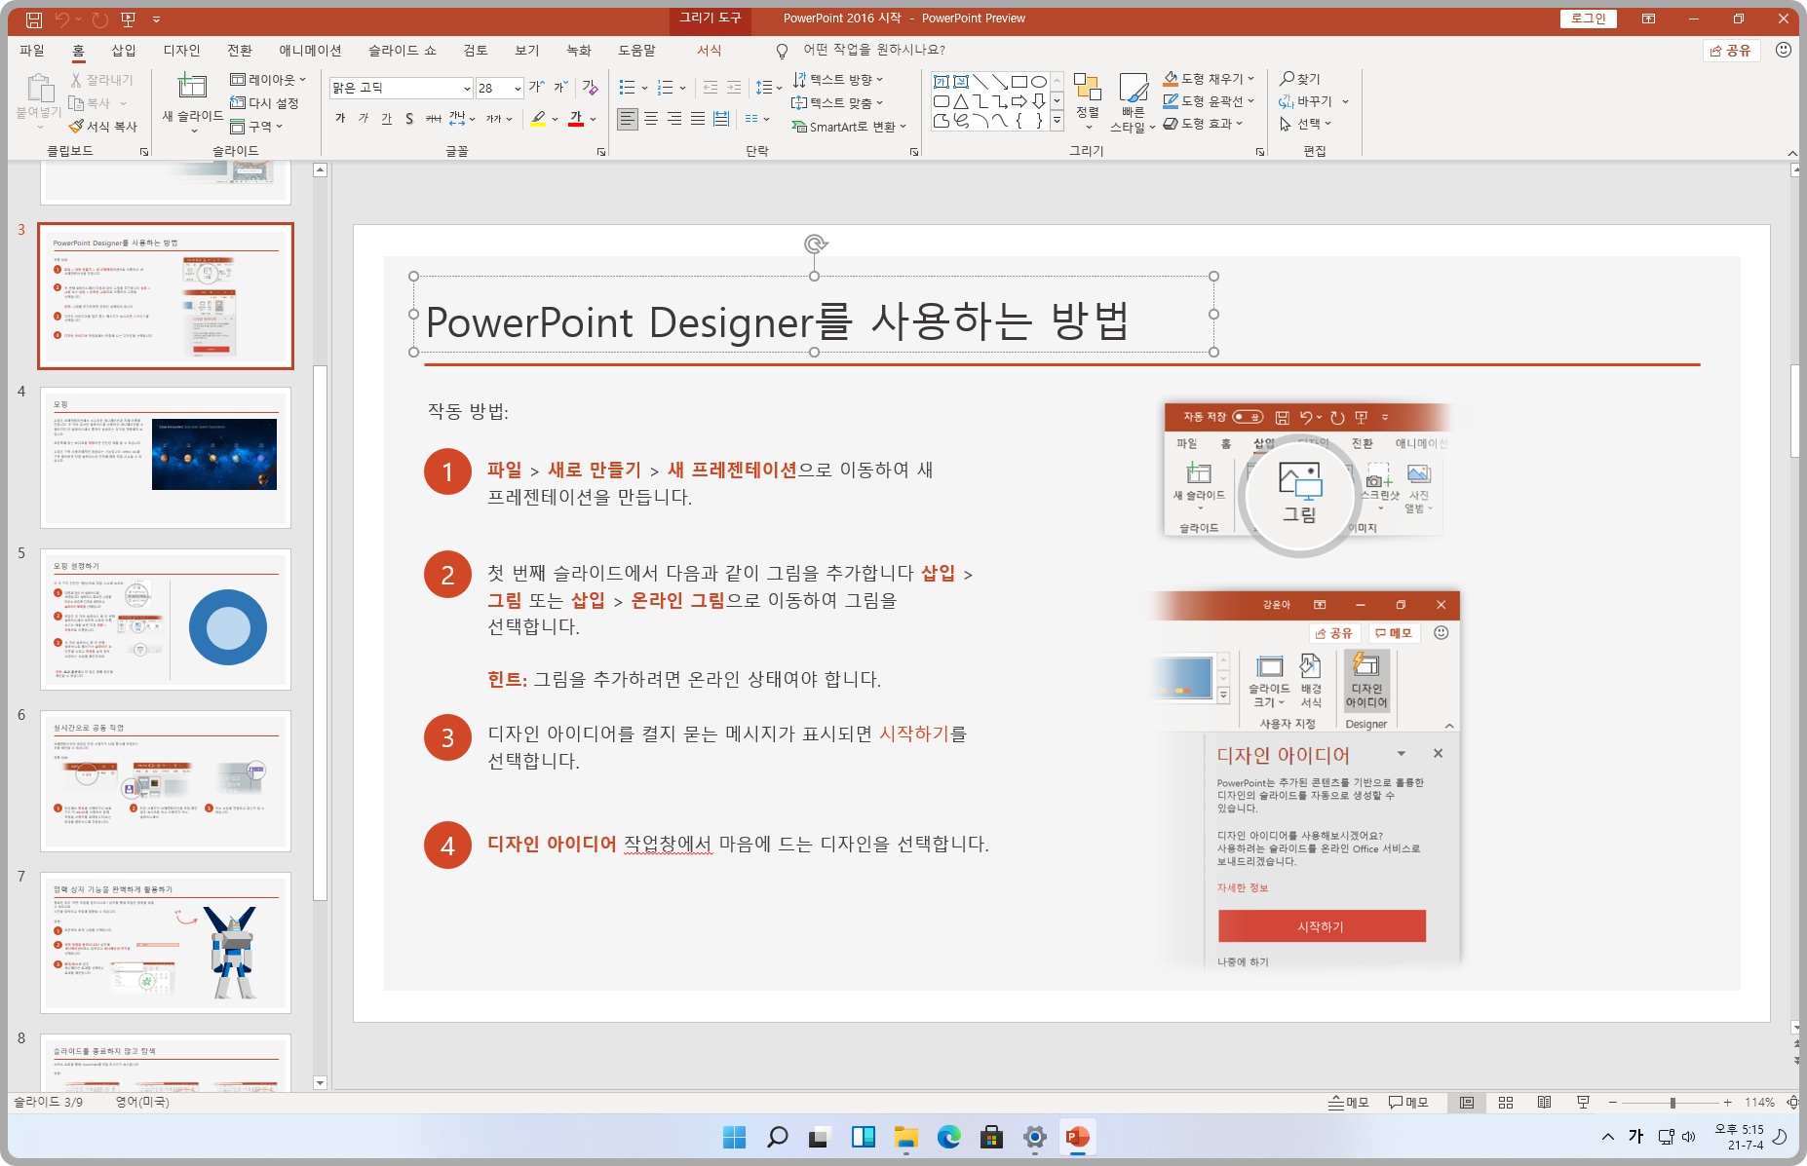
Task: Click the smiley feedback icon
Action: (1784, 50)
